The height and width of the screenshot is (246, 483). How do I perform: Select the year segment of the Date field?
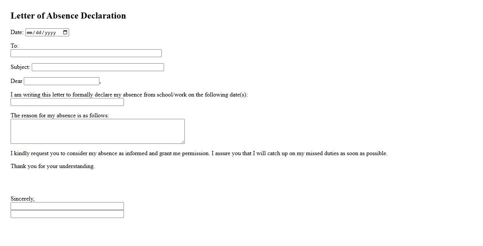point(50,33)
